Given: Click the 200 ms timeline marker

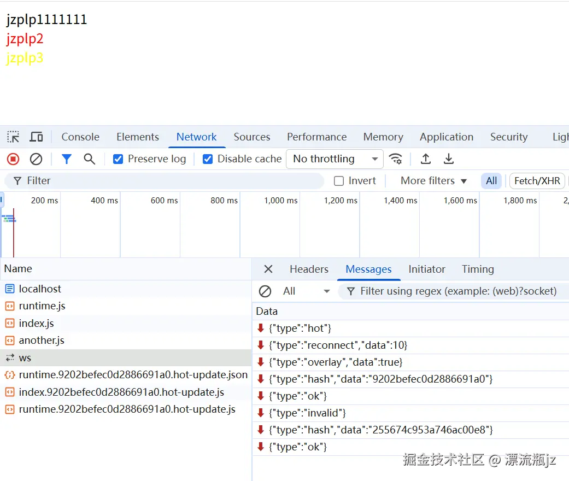Looking at the screenshot, I should pos(44,201).
